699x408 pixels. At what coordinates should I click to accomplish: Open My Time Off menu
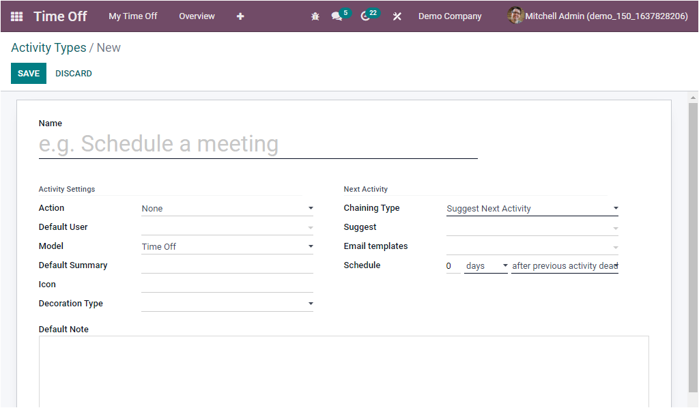coord(132,16)
